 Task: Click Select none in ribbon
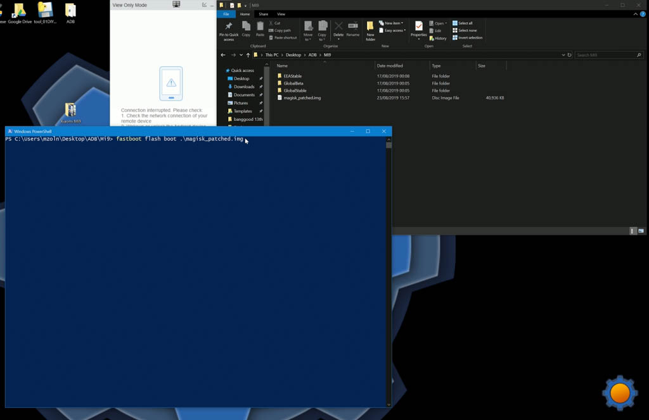point(465,30)
